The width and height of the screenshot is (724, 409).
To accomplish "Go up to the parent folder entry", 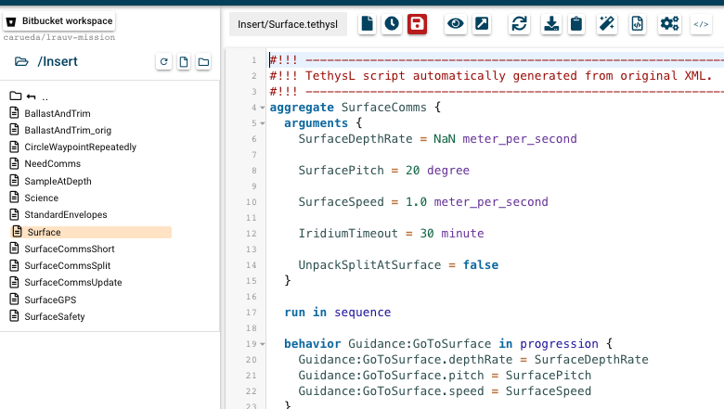I will click(x=30, y=96).
